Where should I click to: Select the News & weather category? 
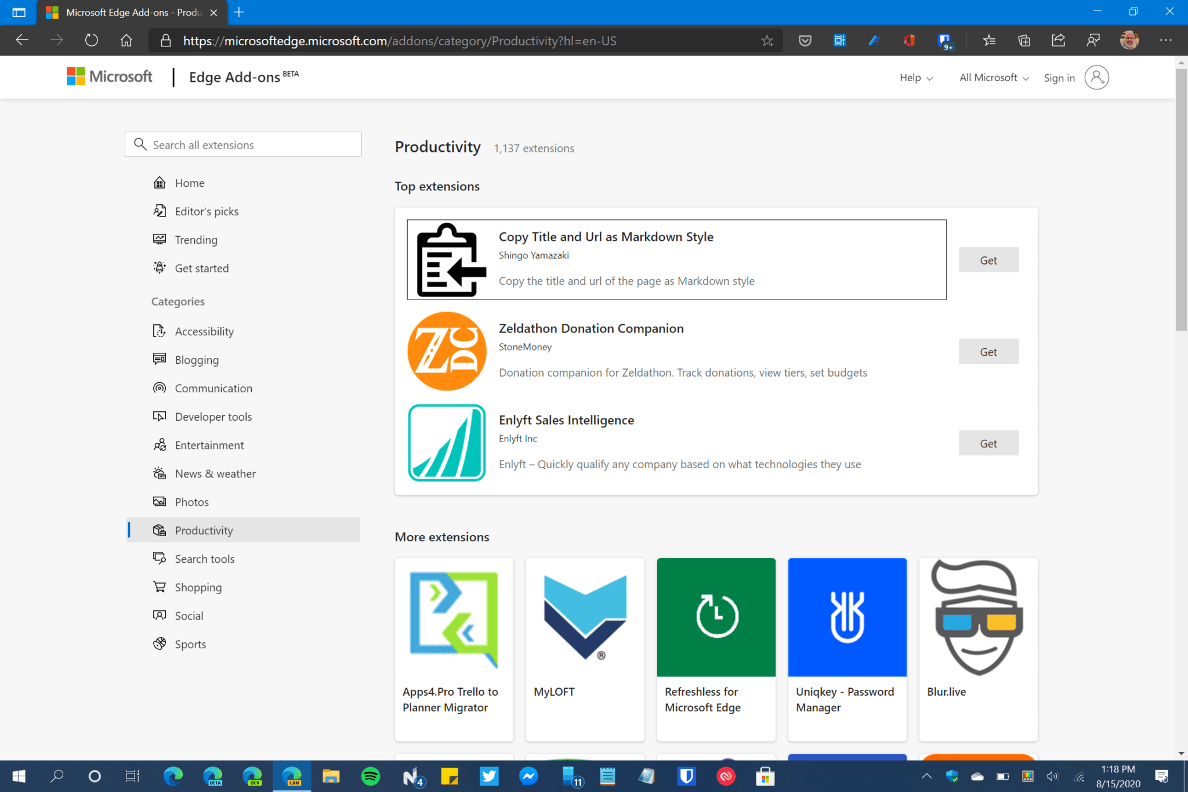pos(215,473)
